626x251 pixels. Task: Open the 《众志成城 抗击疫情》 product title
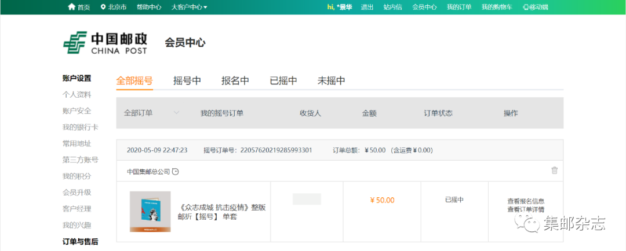221,212
